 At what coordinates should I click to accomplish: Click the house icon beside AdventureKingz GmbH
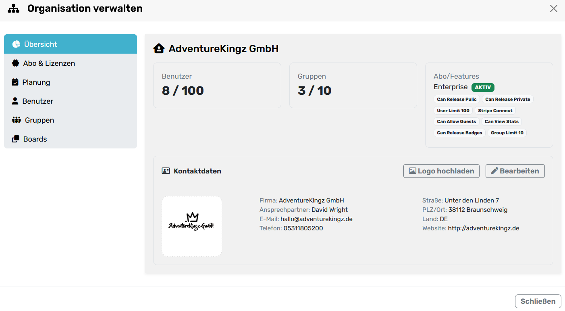pos(159,49)
